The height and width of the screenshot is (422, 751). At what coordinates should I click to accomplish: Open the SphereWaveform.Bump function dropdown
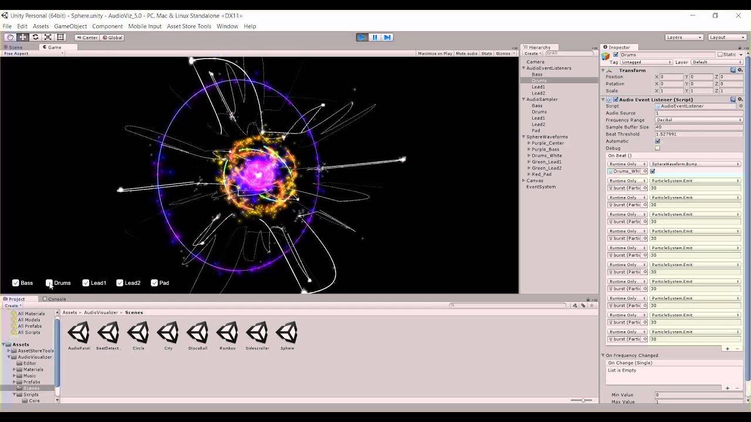click(695, 164)
